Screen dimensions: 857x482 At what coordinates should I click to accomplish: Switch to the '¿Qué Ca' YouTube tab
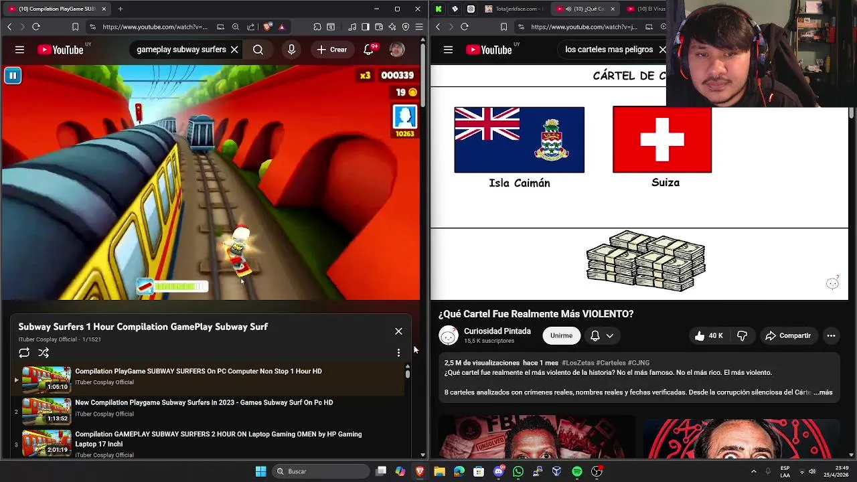tap(586, 9)
